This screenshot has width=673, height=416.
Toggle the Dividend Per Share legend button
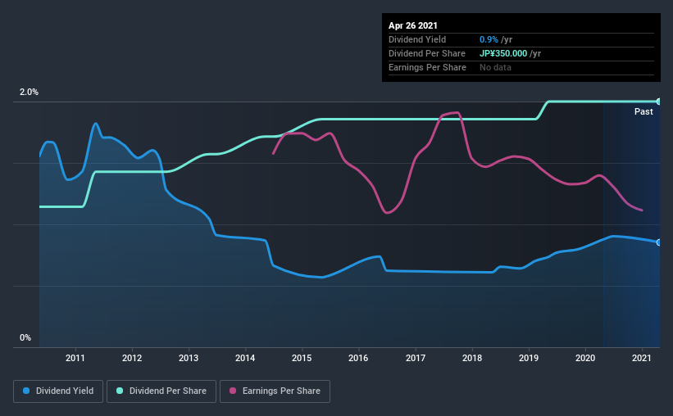[x=161, y=391]
